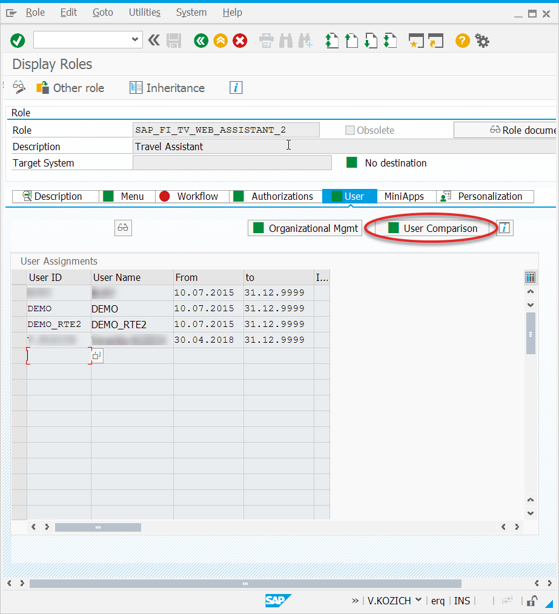559x614 pixels.
Task: Click the From date 30.04.2018 cell
Action: click(x=208, y=340)
